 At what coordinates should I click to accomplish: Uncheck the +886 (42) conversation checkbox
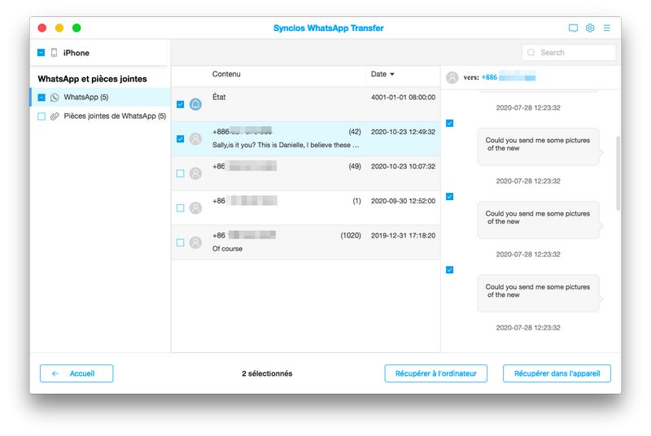pos(180,138)
